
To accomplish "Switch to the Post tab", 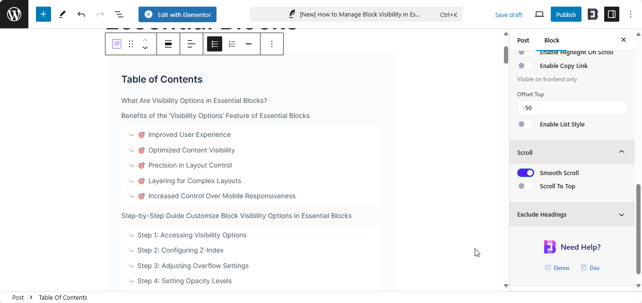I will click(x=523, y=40).
